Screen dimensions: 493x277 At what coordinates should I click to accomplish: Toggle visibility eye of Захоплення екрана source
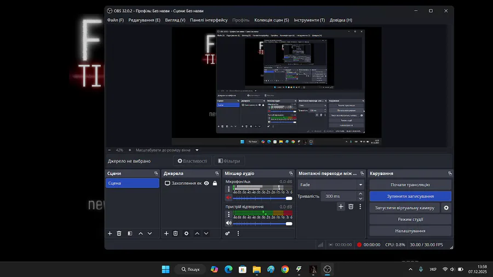coord(207,183)
